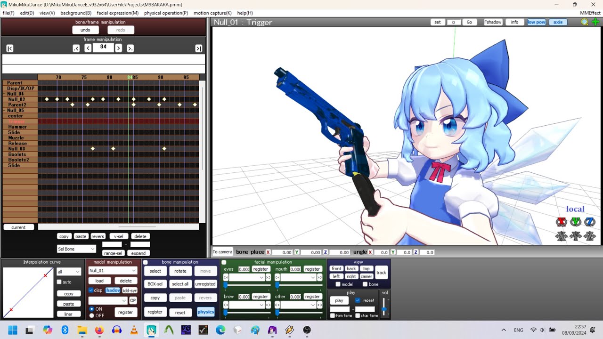Image resolution: width=603 pixels, height=339 pixels.
Task: Open the facial expression(M) menu
Action: pyautogui.click(x=118, y=13)
